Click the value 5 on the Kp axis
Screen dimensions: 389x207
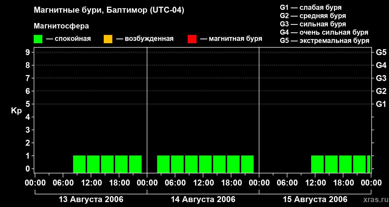28,104
